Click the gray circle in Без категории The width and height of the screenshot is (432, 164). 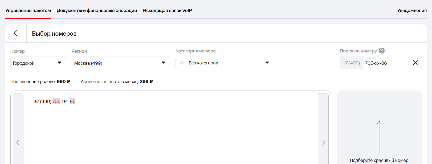pyautogui.click(x=182, y=63)
